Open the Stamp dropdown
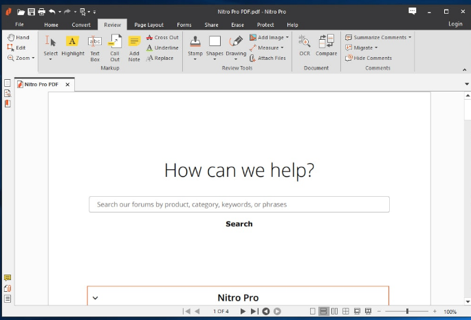 coord(195,59)
